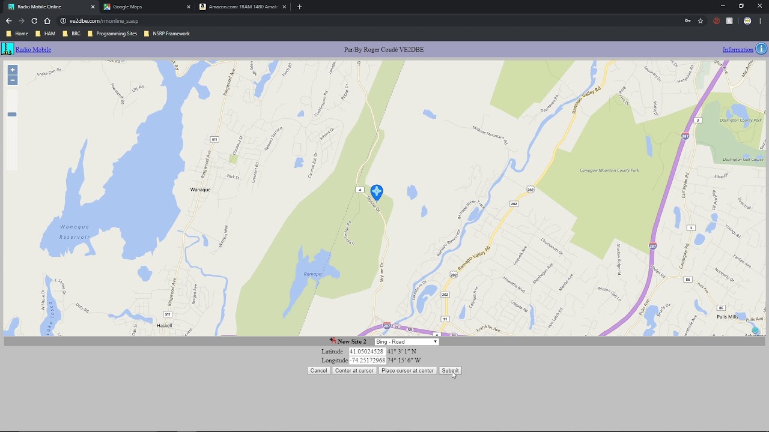Open HAM bookmarks folder
The width and height of the screenshot is (769, 432).
pyautogui.click(x=45, y=34)
